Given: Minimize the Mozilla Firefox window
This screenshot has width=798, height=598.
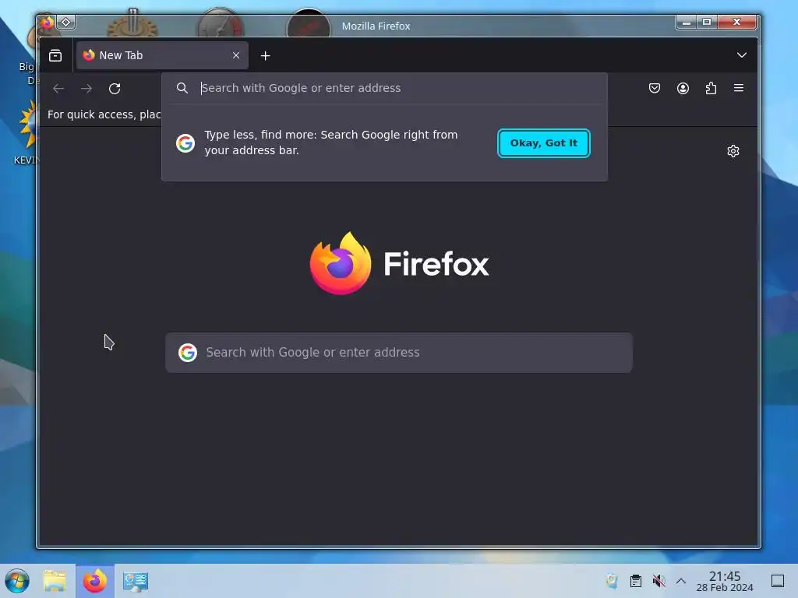Looking at the screenshot, I should pos(686,22).
